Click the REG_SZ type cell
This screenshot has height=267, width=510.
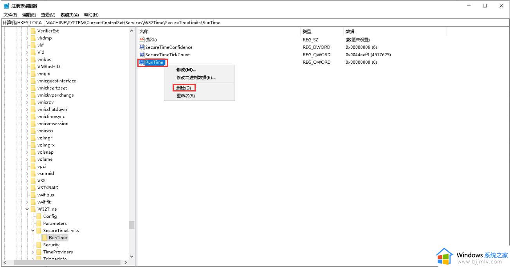click(311, 40)
